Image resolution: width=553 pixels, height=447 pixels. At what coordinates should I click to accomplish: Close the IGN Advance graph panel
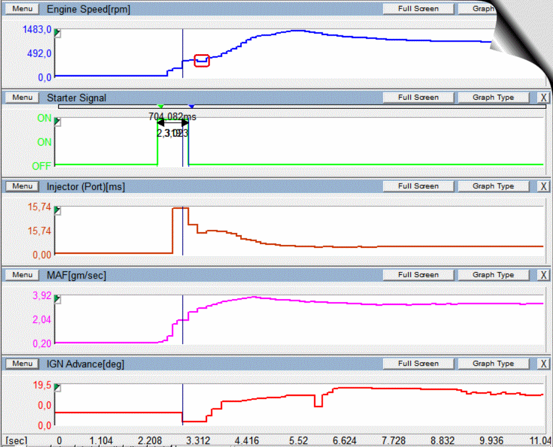pos(543,364)
